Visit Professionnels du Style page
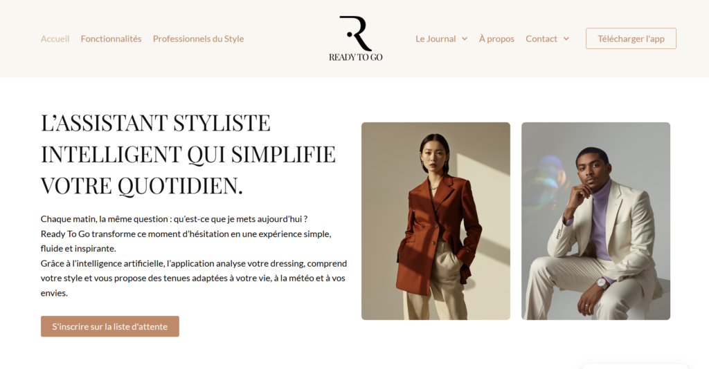Image resolution: width=709 pixels, height=369 pixels. (x=199, y=39)
